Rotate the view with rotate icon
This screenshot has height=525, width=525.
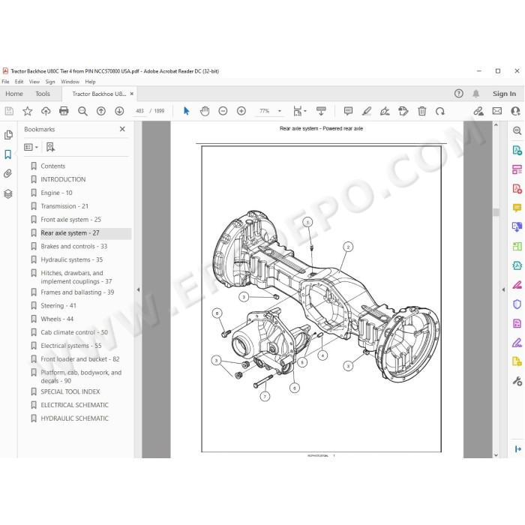pos(440,111)
